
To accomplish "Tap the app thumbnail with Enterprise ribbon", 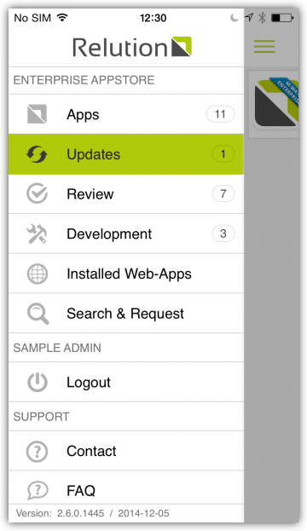I will pyautogui.click(x=275, y=104).
